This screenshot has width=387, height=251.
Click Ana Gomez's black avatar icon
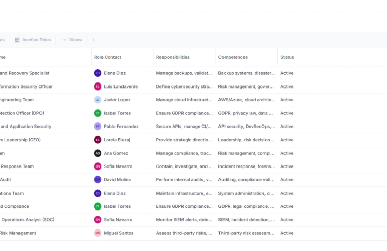click(x=98, y=153)
